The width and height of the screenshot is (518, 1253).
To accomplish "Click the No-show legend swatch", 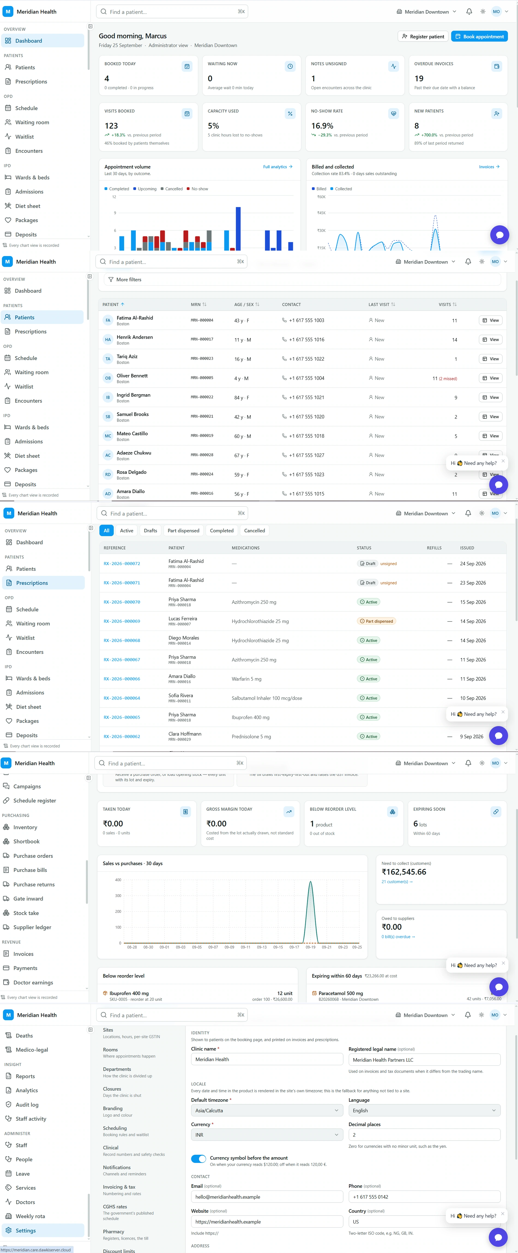I will click(x=188, y=189).
